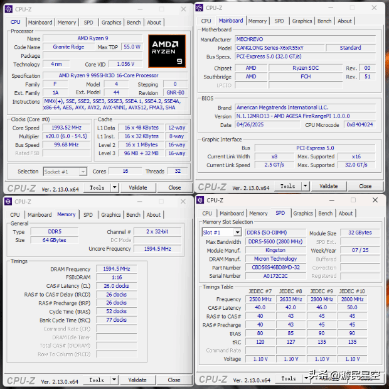Click Close button in bottom-left Memory window
The image size is (389, 389).
pyautogui.click(x=174, y=380)
